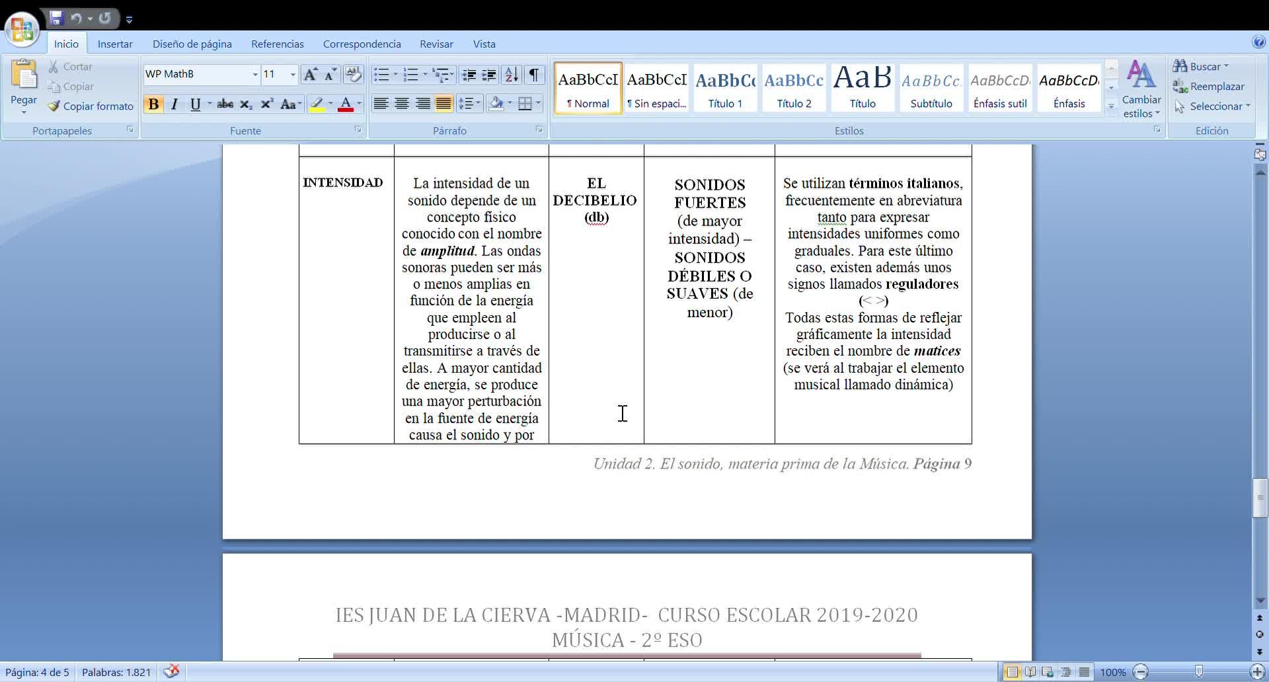Image resolution: width=1269 pixels, height=682 pixels.
Task: Open line spacing options
Action: click(469, 104)
